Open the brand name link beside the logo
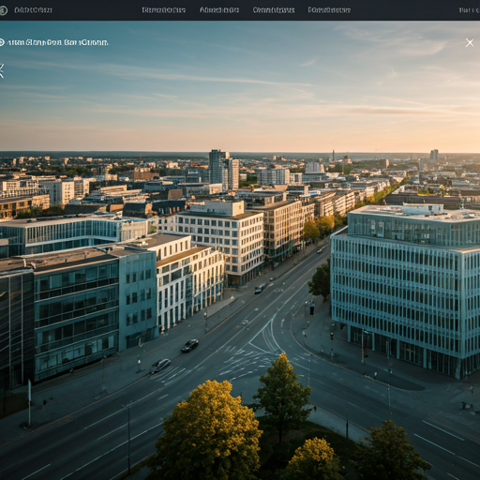 coord(33,10)
